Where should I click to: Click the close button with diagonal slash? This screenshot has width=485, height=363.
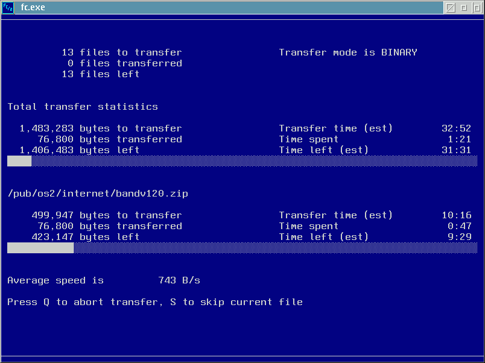(451, 7)
